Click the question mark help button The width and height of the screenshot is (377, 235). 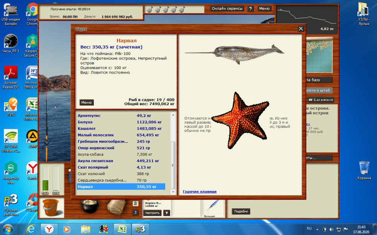tap(250, 9)
